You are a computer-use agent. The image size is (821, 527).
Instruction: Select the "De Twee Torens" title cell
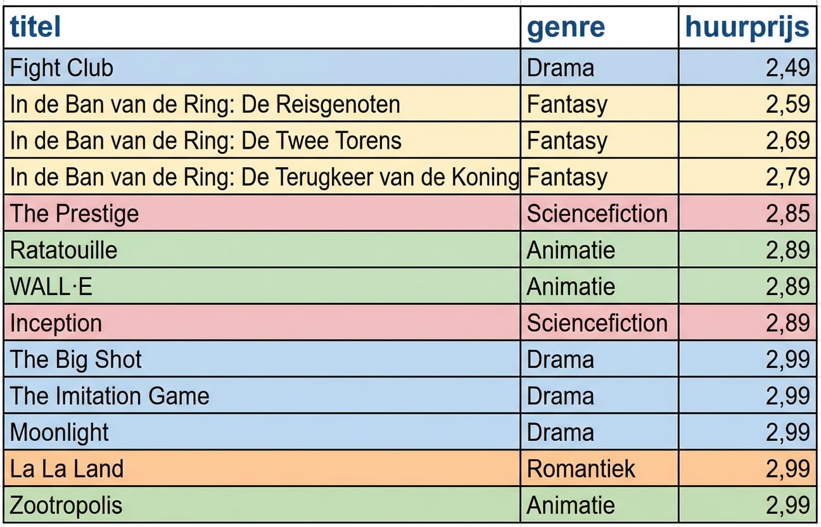pos(205,141)
